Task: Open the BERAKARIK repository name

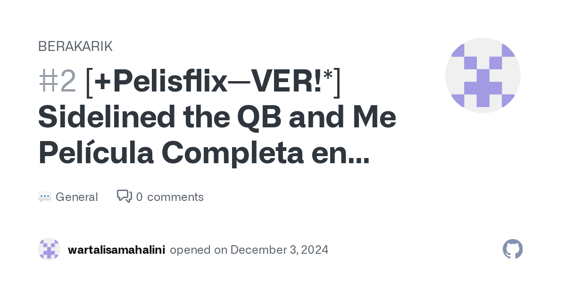Action: (x=75, y=46)
